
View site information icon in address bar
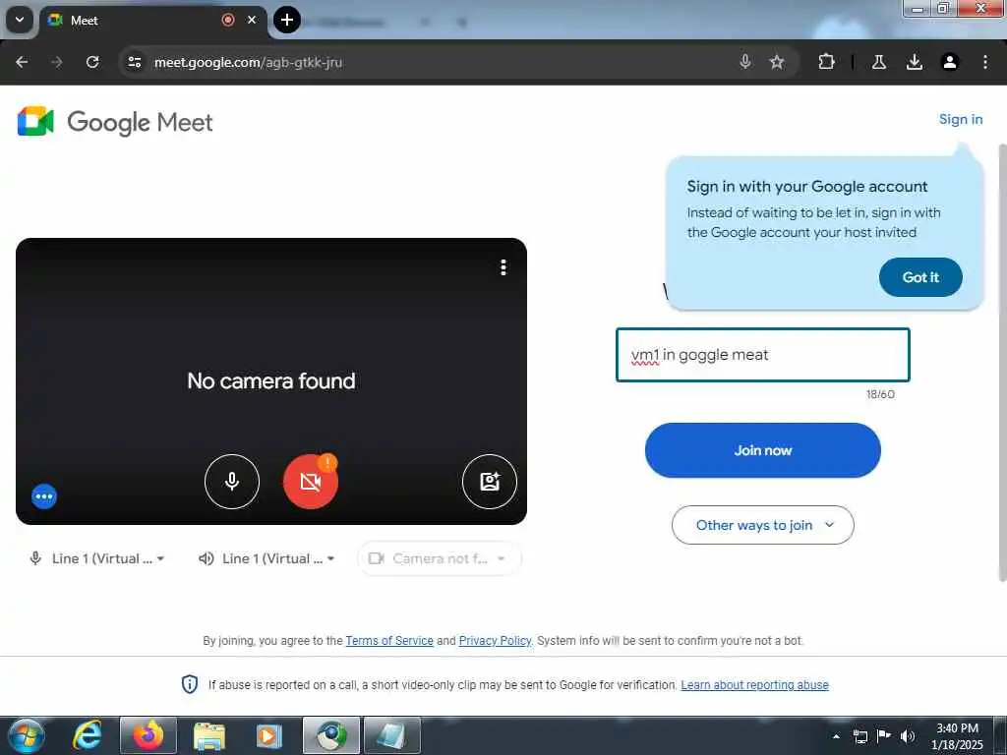[134, 62]
